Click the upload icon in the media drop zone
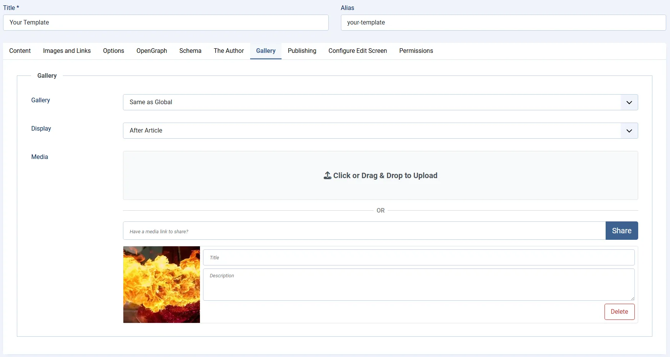670x357 pixels. (327, 175)
